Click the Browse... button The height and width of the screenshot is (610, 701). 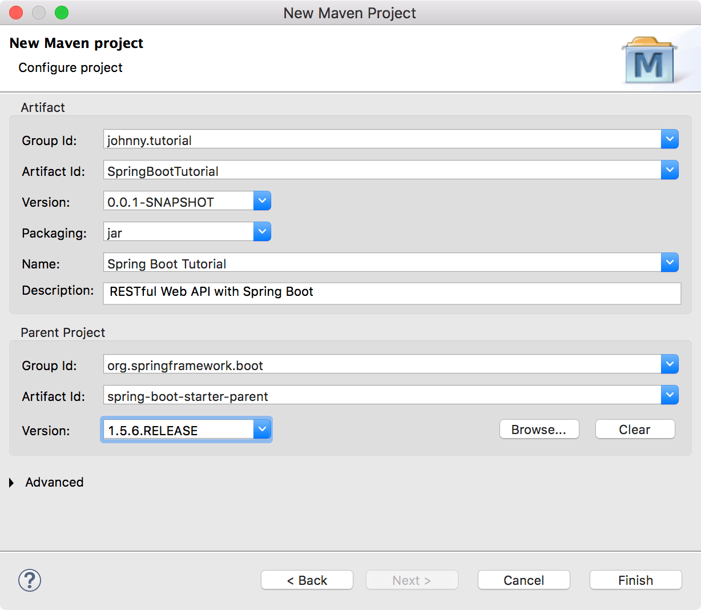tap(539, 430)
